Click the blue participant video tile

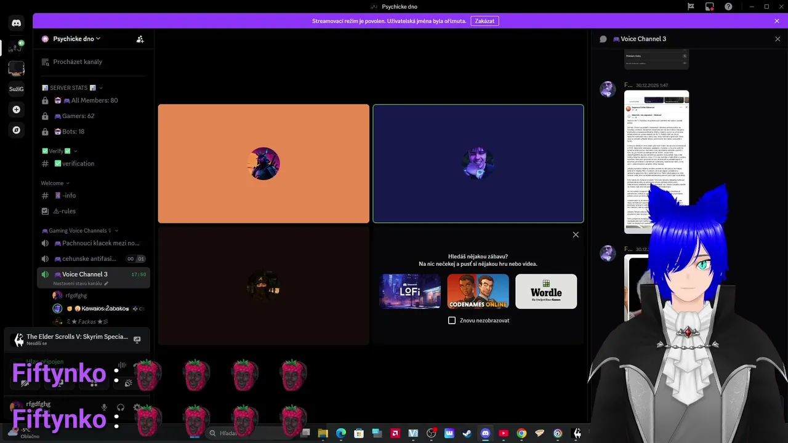[x=478, y=164]
